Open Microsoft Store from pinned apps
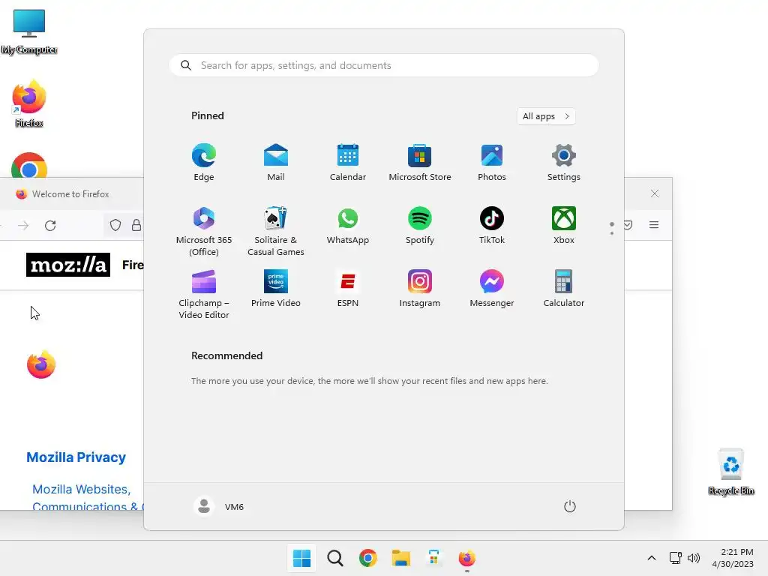Image resolution: width=768 pixels, height=576 pixels. click(x=420, y=163)
